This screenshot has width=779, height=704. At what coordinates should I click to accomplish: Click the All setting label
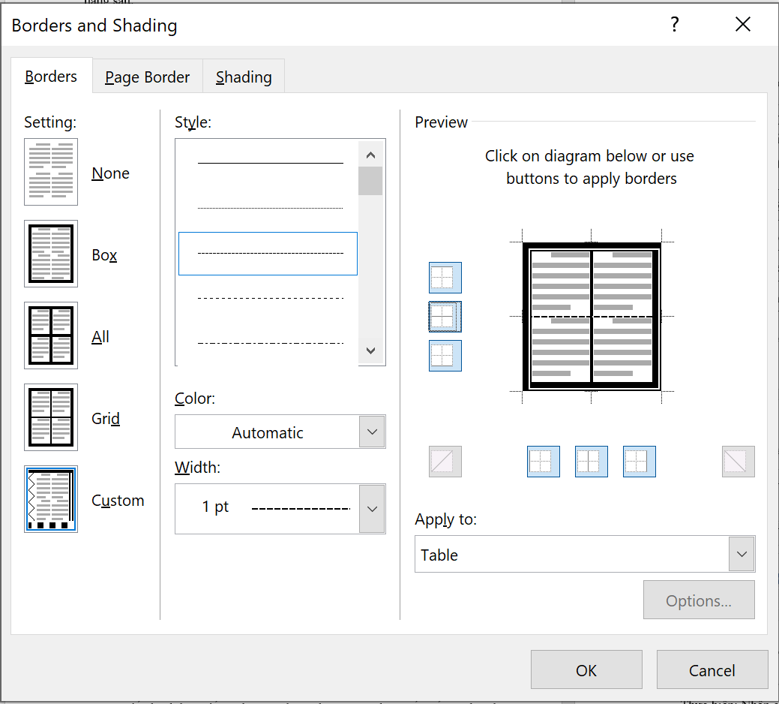click(100, 336)
